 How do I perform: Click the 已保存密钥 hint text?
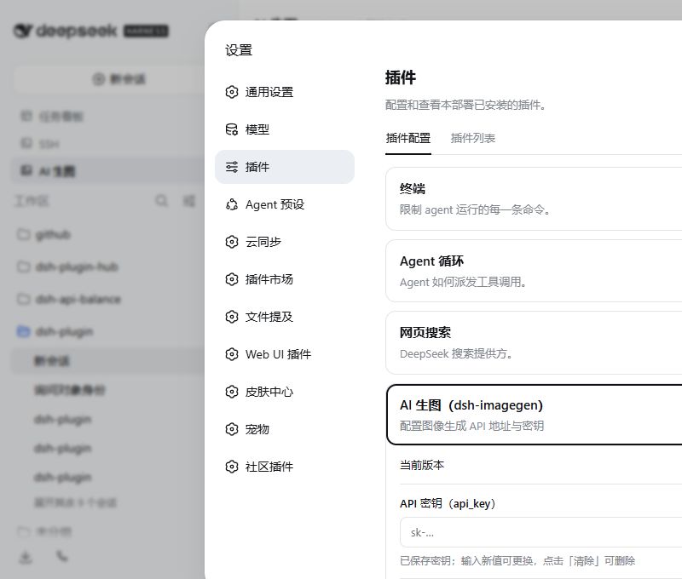coord(517,561)
